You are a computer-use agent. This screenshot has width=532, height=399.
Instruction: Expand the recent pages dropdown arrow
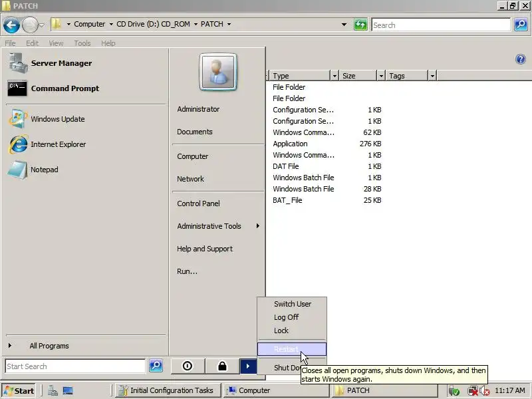coord(41,25)
